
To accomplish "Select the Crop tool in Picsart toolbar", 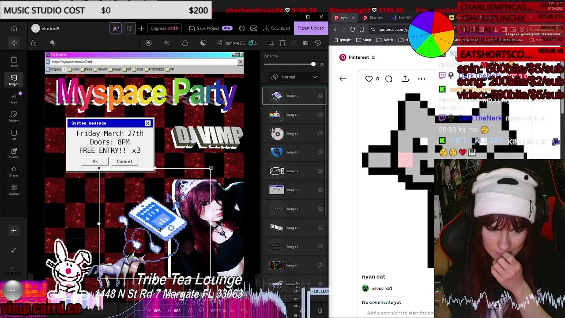I will [x=271, y=43].
